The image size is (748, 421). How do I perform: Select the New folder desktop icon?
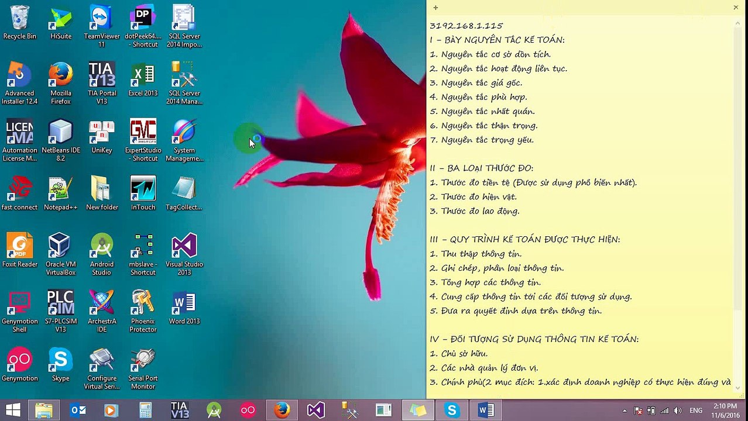pyautogui.click(x=101, y=194)
